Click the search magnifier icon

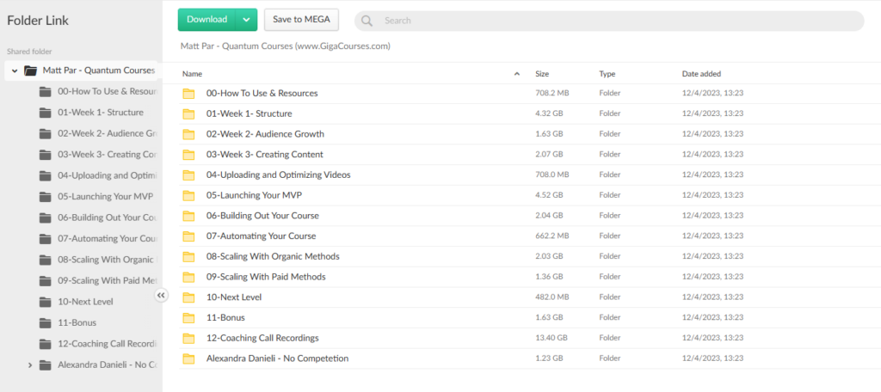pyautogui.click(x=367, y=21)
